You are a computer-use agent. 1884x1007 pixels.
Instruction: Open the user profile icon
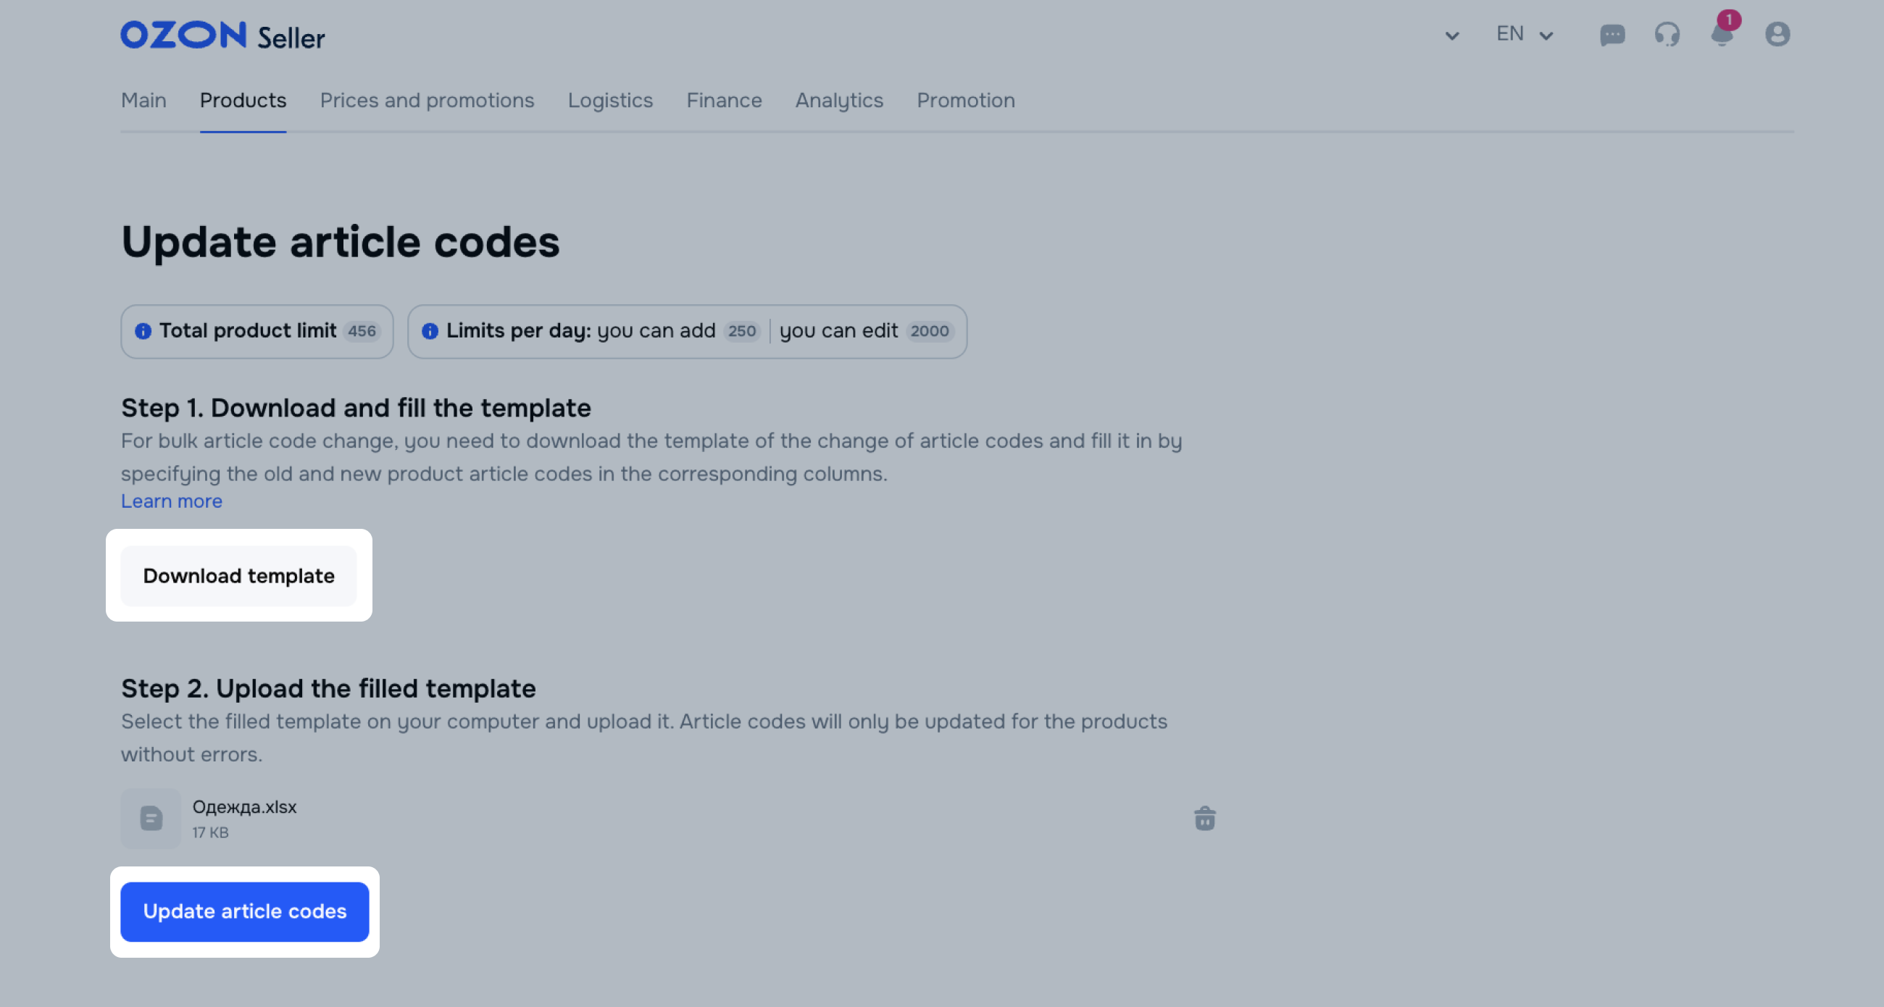[x=1777, y=34]
